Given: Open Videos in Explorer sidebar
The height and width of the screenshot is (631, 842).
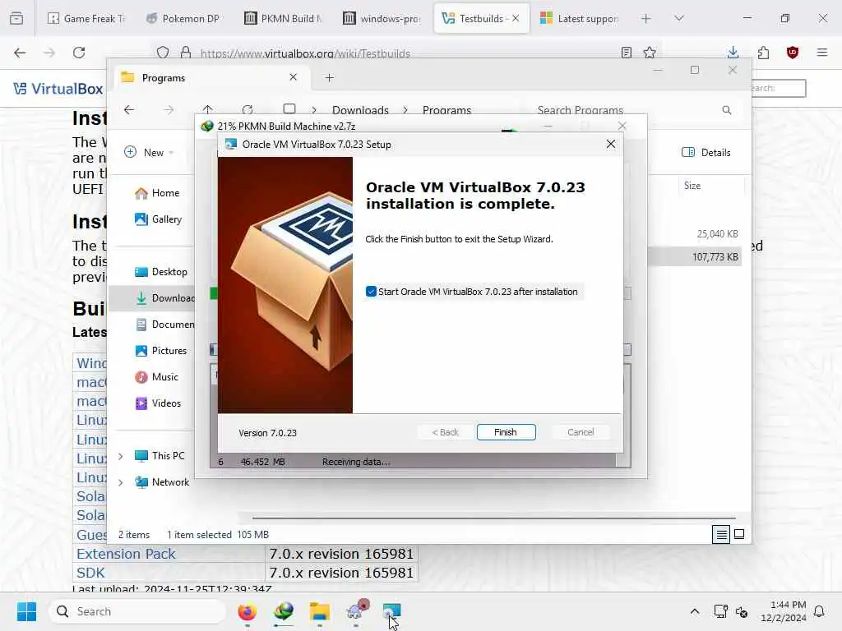Looking at the screenshot, I should click(158, 403).
